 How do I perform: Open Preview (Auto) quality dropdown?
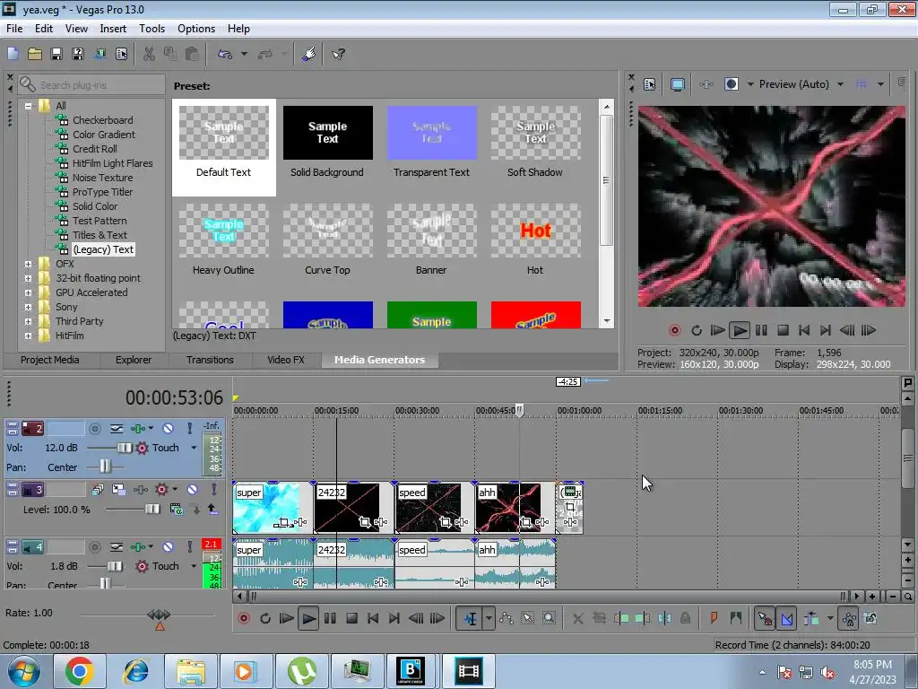pyautogui.click(x=840, y=84)
